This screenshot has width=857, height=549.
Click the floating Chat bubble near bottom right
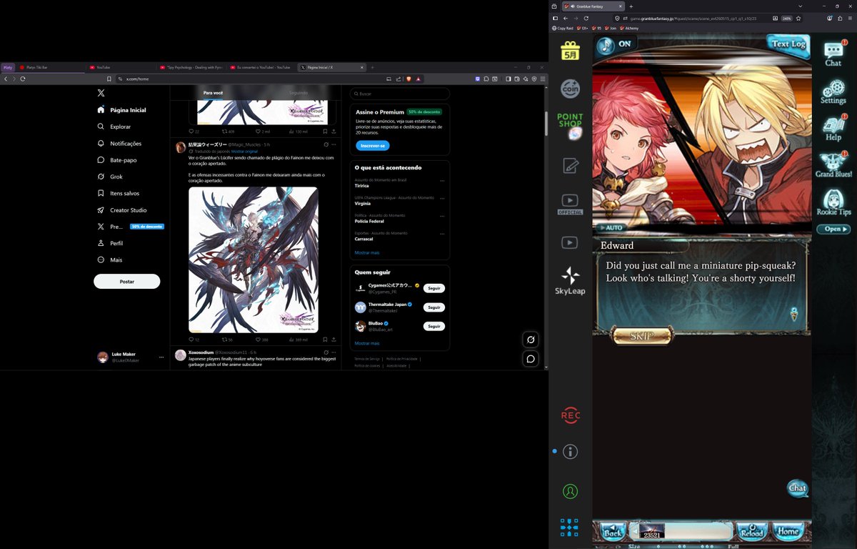click(x=797, y=488)
